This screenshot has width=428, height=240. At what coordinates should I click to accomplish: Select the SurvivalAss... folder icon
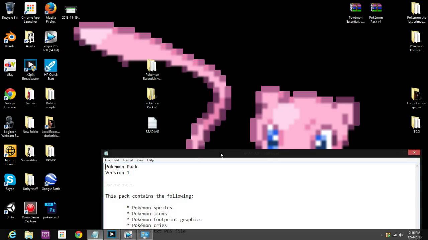(x=30, y=154)
